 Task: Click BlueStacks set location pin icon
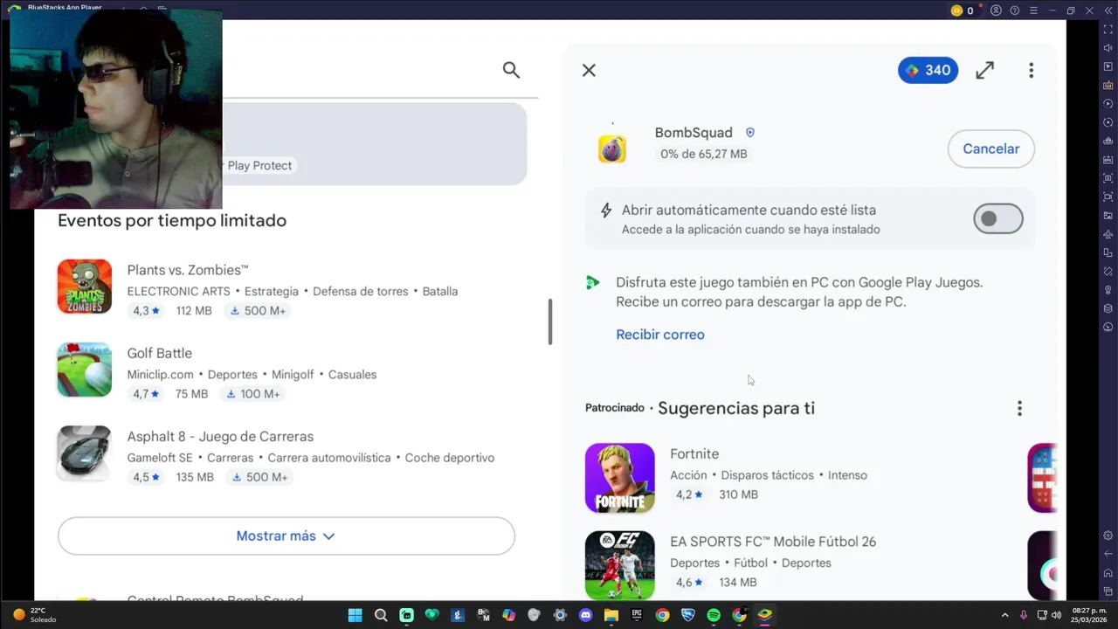tap(1108, 290)
